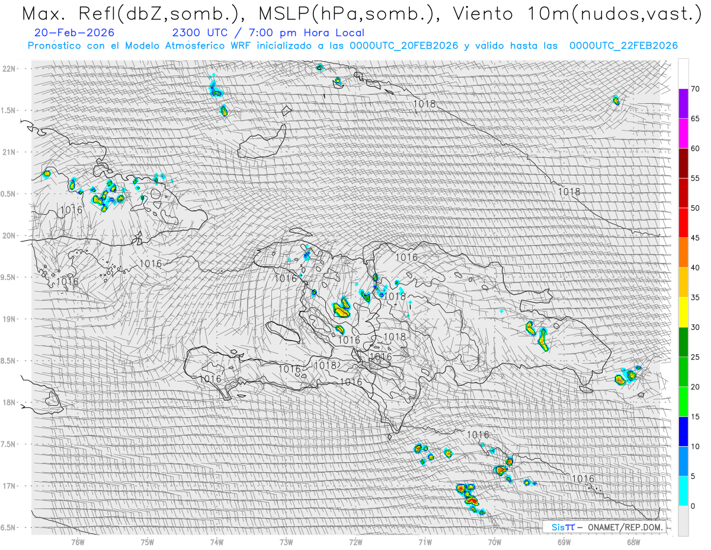Pick the dark green 25–30 dBZ band

tap(683, 342)
